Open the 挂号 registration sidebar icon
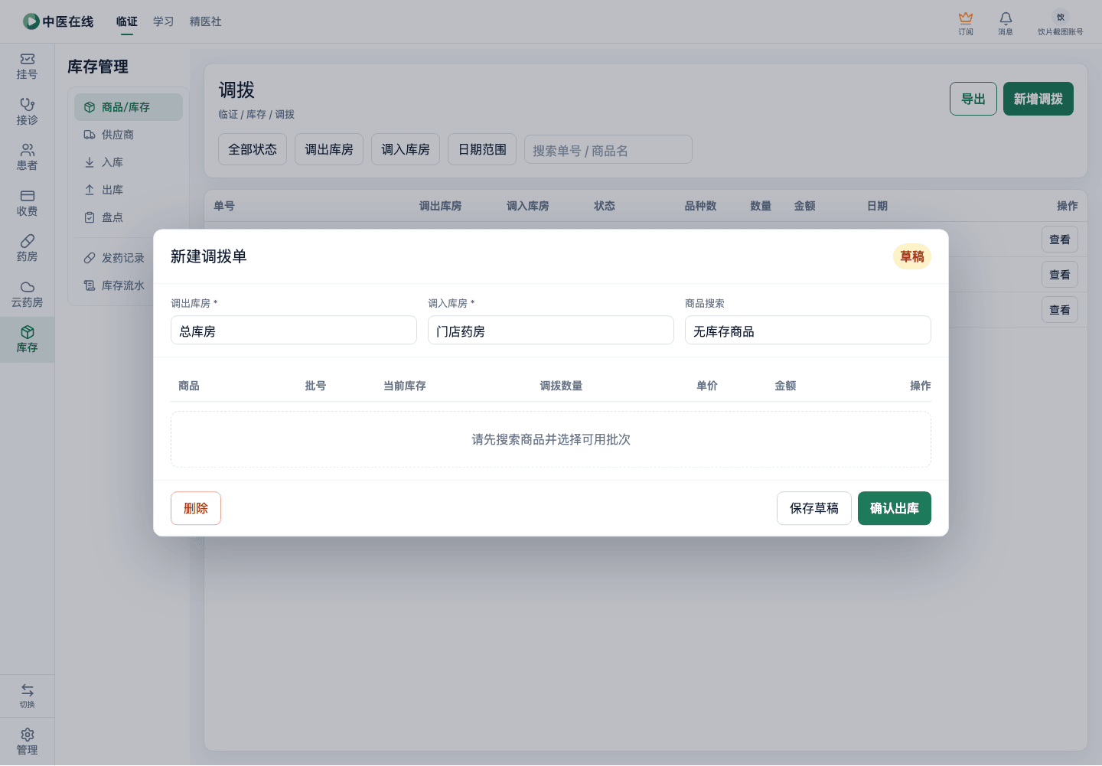This screenshot has height=766, width=1102. 27,59
